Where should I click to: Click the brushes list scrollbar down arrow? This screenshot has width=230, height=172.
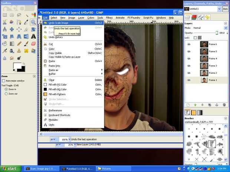226,159
